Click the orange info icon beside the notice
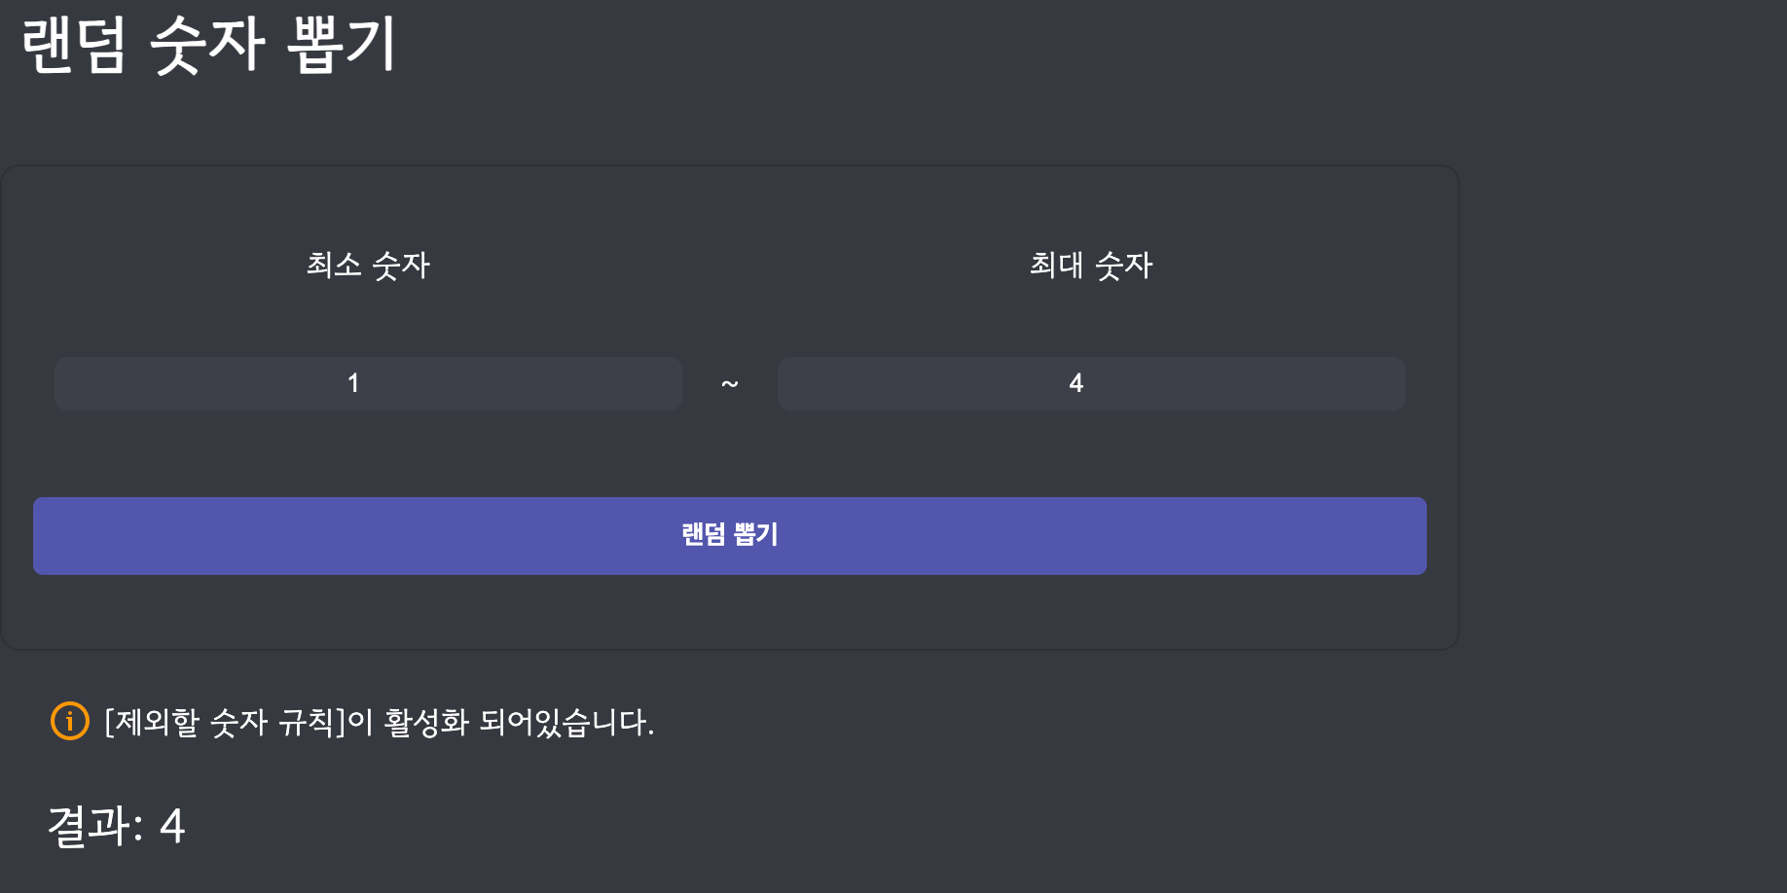This screenshot has height=893, width=1787. [70, 722]
